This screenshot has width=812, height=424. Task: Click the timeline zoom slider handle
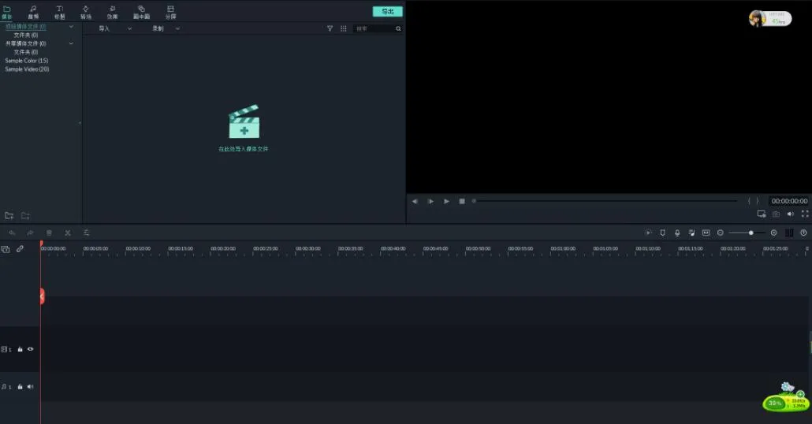751,233
